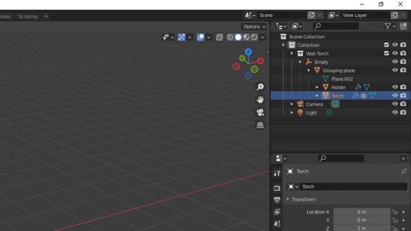The width and height of the screenshot is (411, 231).
Task: Expand the Light object
Action: click(292, 113)
